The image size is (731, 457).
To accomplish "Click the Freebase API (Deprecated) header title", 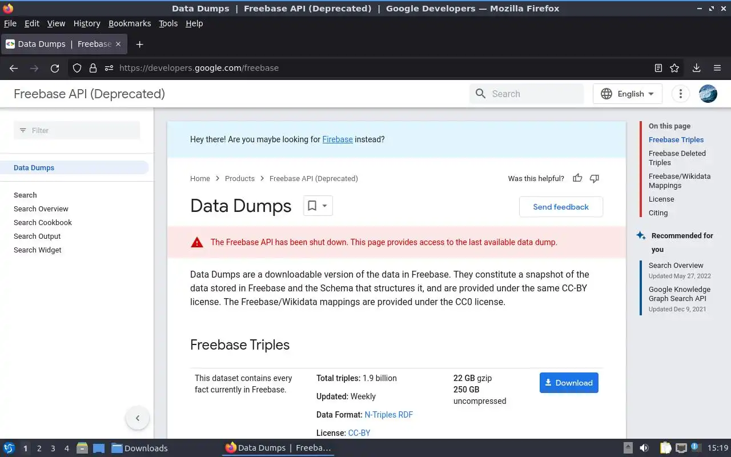I will (x=89, y=94).
